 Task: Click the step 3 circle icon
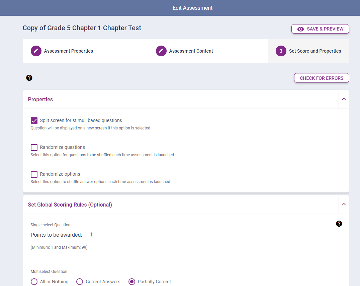281,51
